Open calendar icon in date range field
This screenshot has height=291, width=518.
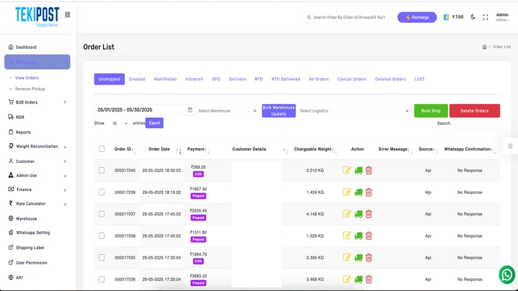190,110
